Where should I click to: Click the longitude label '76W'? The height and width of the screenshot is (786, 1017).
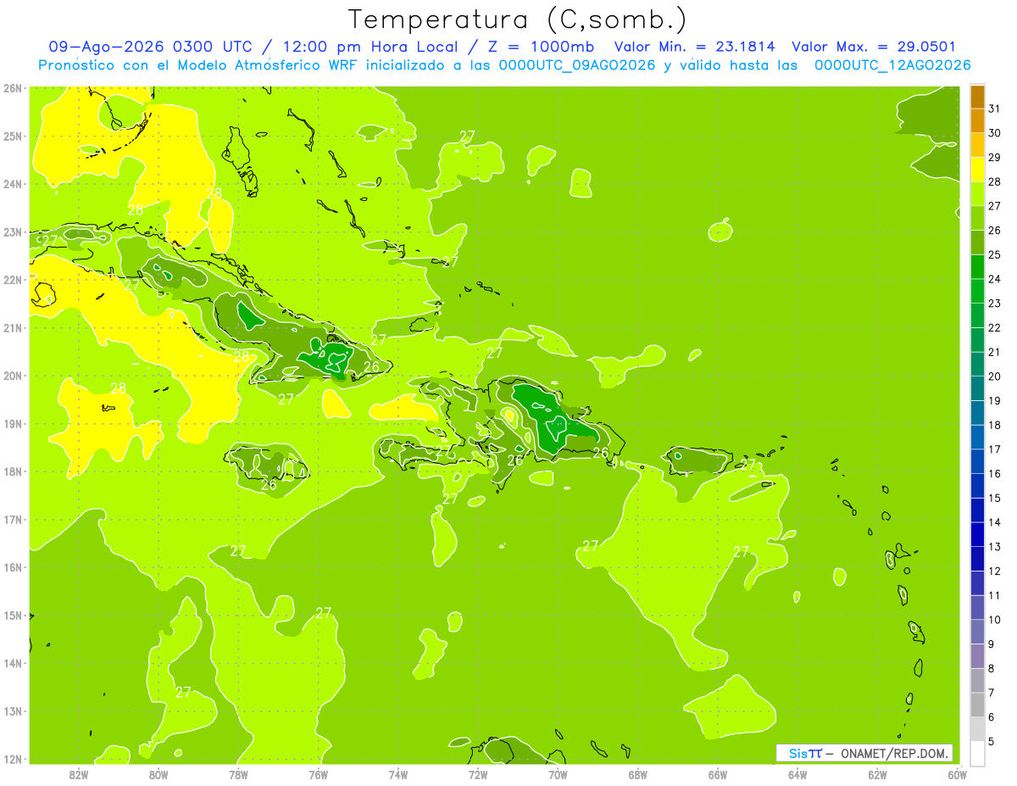click(318, 775)
